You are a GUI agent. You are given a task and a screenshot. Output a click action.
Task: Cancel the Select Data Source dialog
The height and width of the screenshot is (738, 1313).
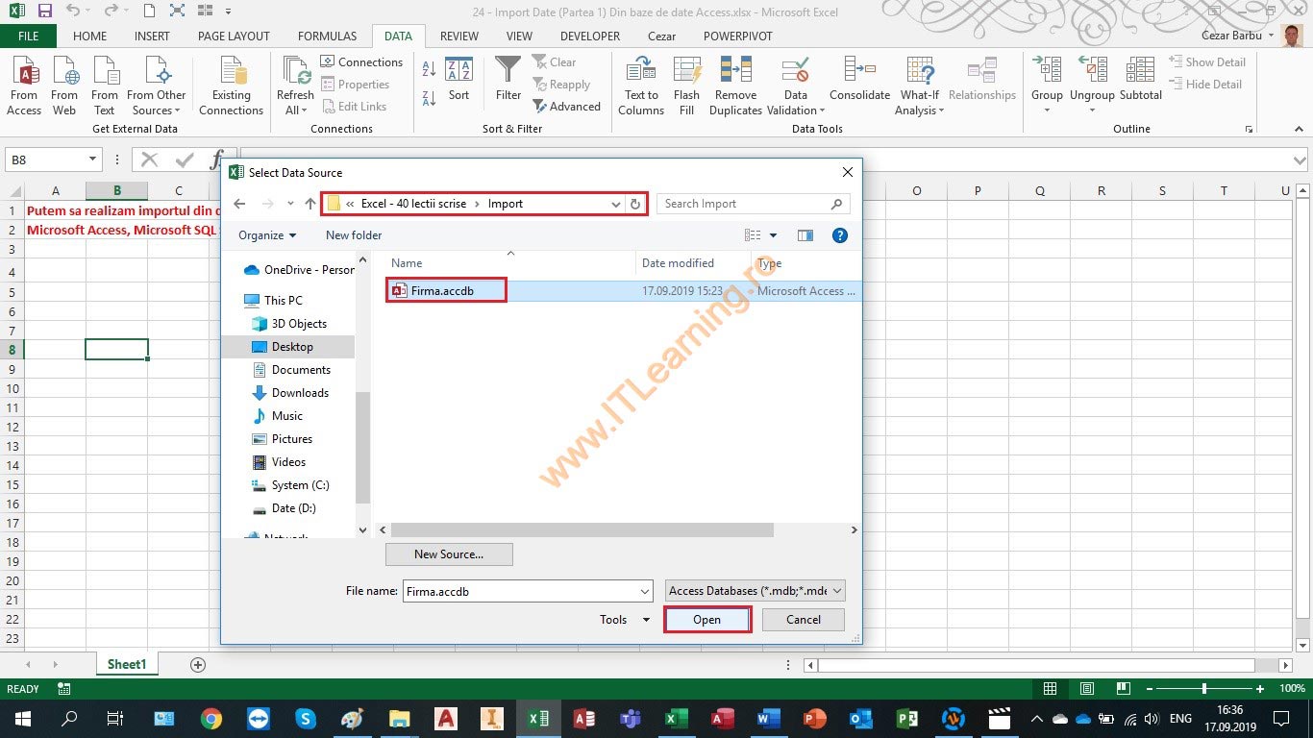pos(804,620)
